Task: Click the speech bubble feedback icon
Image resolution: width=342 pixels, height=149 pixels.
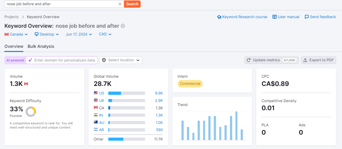Action: 307,17
